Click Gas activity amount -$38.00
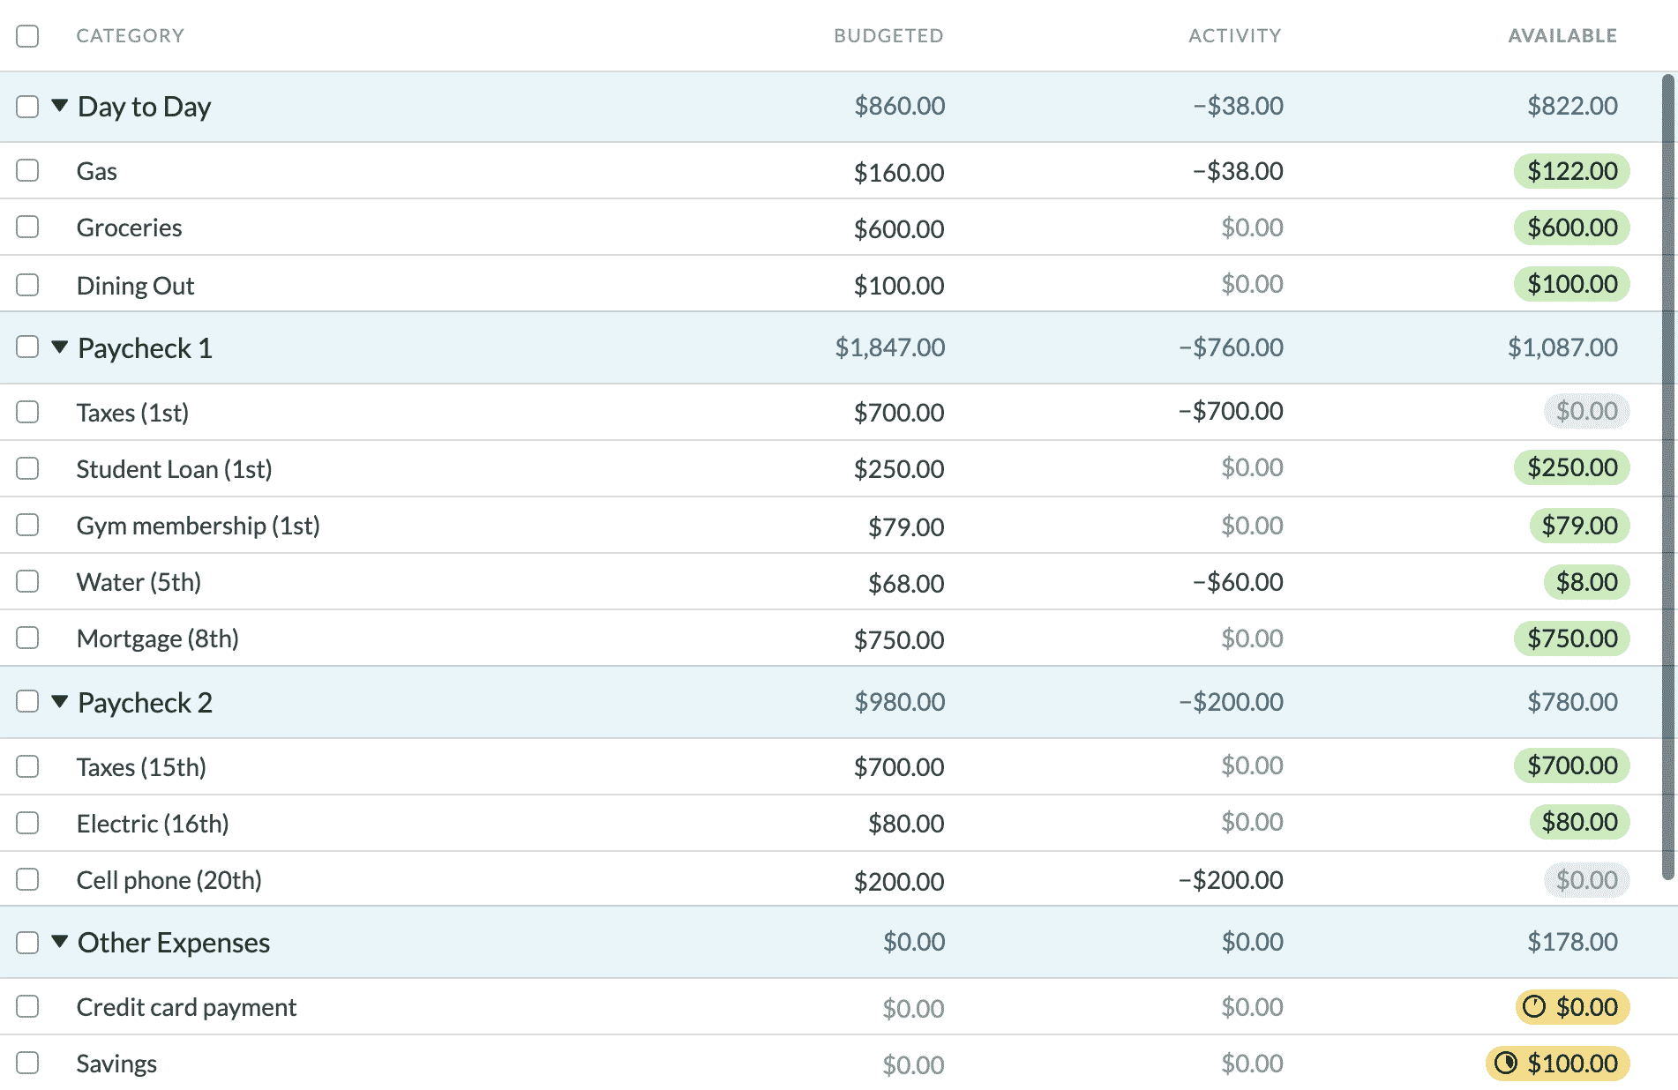This screenshot has height=1090, width=1678. [1238, 171]
